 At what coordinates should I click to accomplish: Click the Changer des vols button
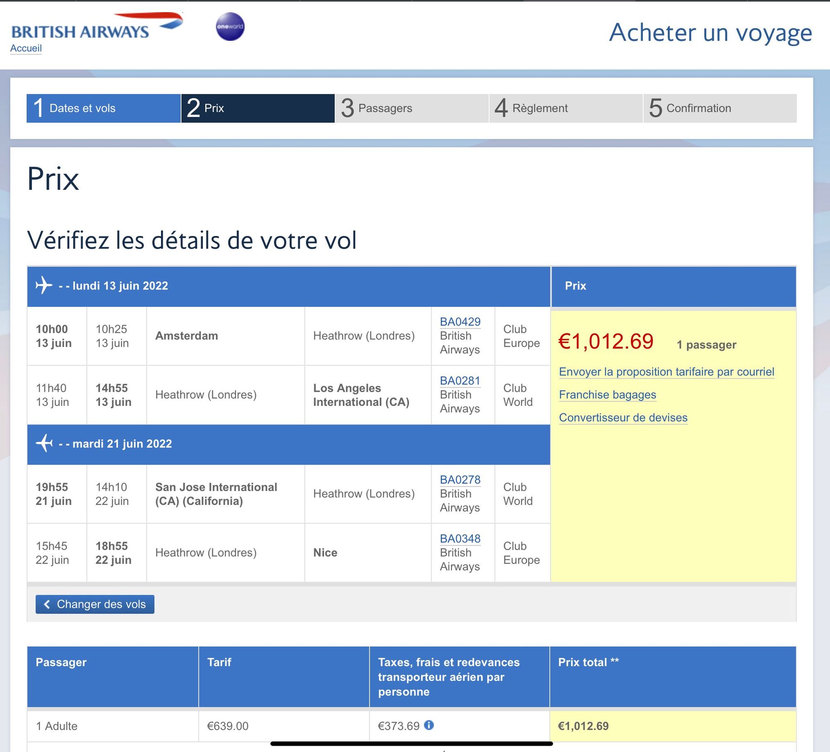(95, 604)
